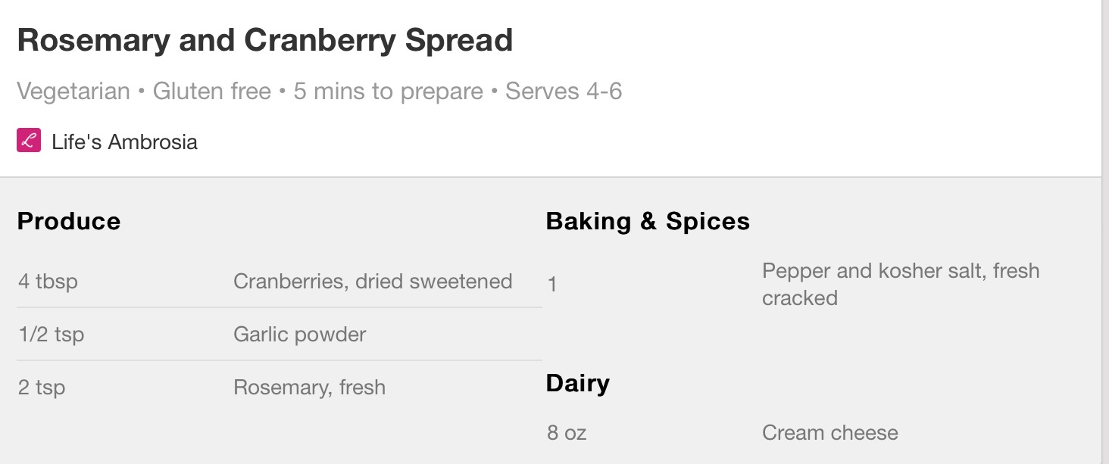Screen dimensions: 1109x464
Task: Select Pepper and kosher salt ingredient
Action: click(901, 284)
